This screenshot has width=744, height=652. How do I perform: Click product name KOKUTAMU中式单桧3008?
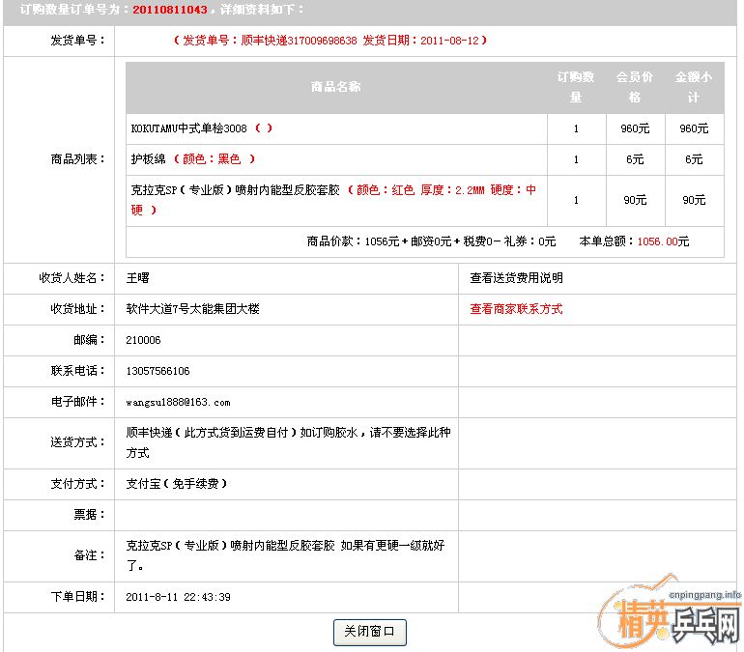coord(188,128)
